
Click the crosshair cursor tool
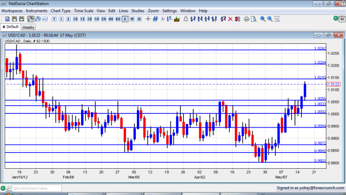point(148,19)
